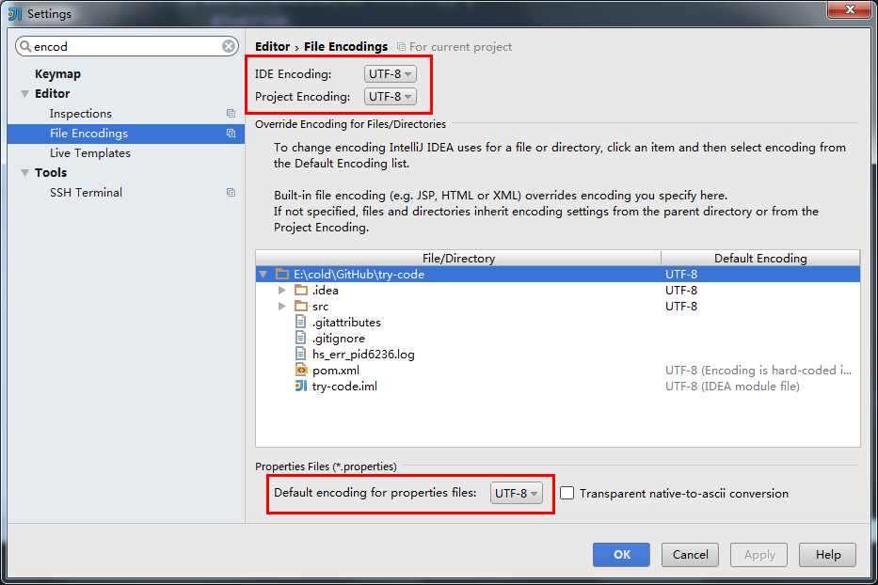Click the Default Encoding column header
The width and height of the screenshot is (878, 585).
(760, 258)
